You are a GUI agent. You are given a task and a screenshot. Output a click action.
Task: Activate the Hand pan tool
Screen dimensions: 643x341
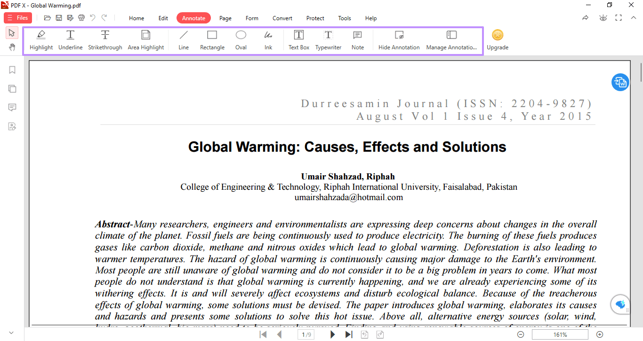[12, 47]
